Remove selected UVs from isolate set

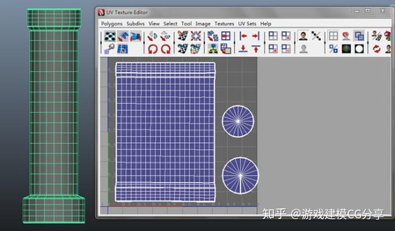(286, 49)
